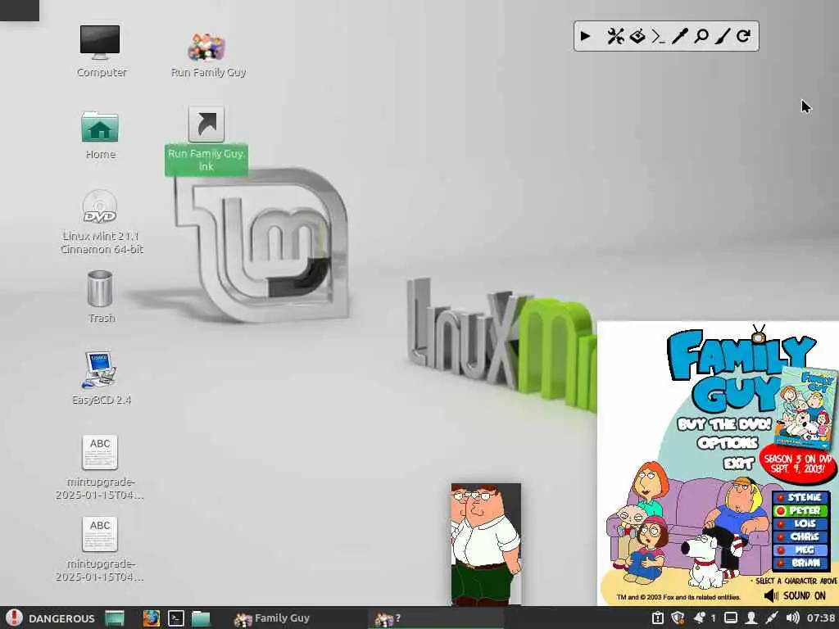Toggle the SOUND ON speaker control

click(x=795, y=595)
